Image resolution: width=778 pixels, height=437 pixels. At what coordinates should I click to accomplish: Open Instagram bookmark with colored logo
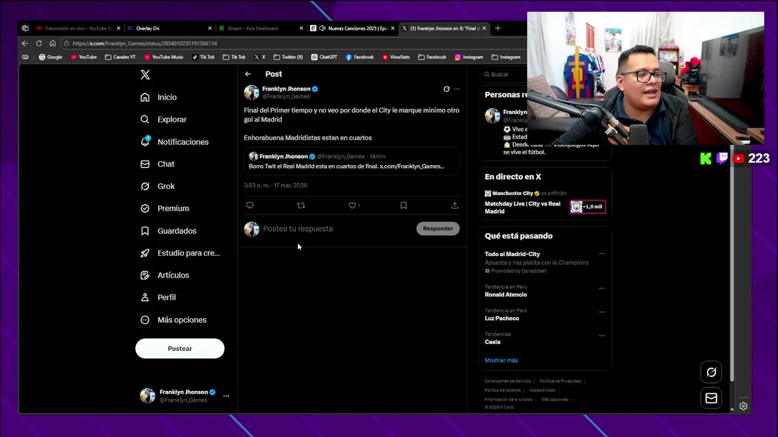469,57
